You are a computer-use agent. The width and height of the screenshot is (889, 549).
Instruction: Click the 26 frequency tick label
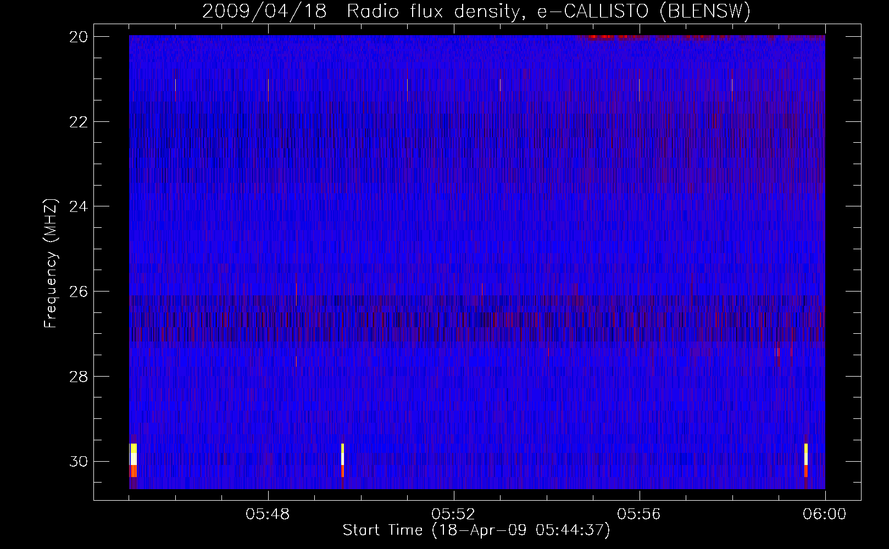point(79,292)
